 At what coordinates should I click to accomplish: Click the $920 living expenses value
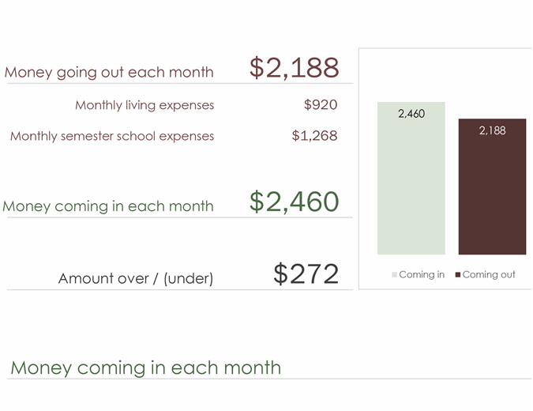[x=320, y=105]
